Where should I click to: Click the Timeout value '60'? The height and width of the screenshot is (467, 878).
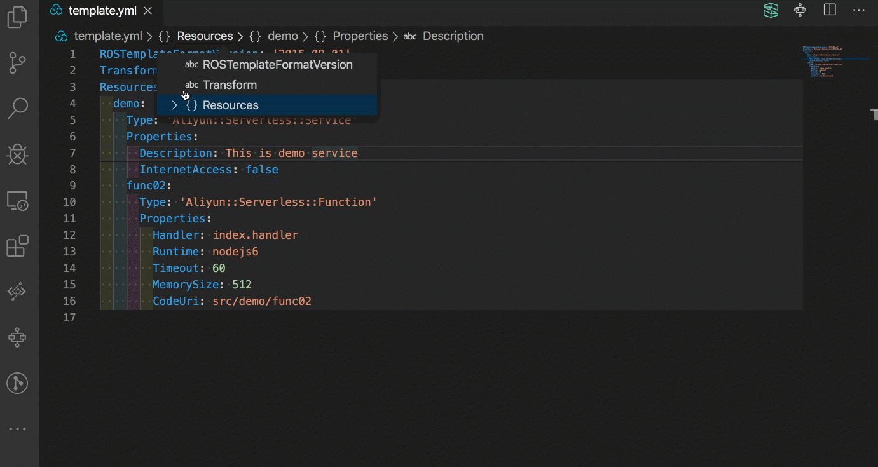coord(219,268)
